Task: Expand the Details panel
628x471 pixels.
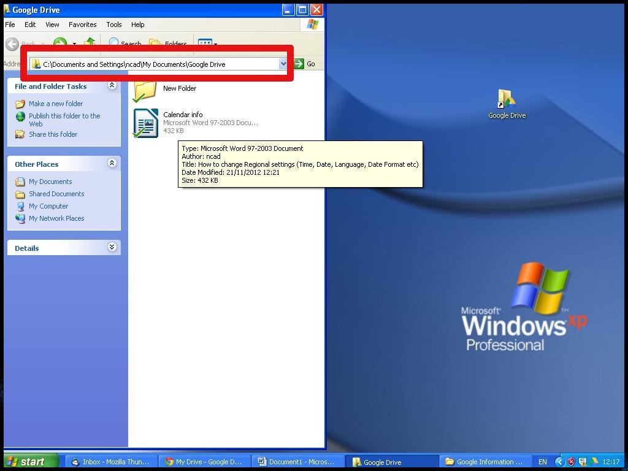Action: click(x=112, y=247)
